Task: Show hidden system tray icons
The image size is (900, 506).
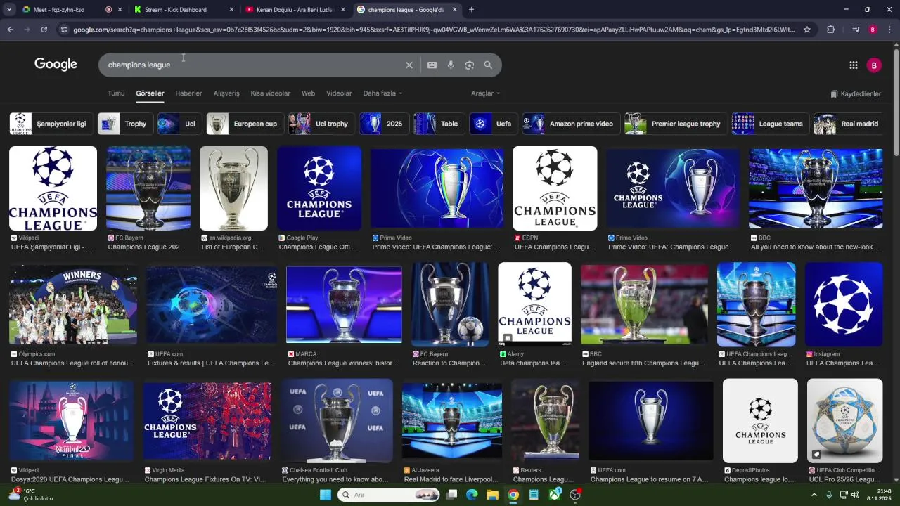Action: [x=814, y=495]
